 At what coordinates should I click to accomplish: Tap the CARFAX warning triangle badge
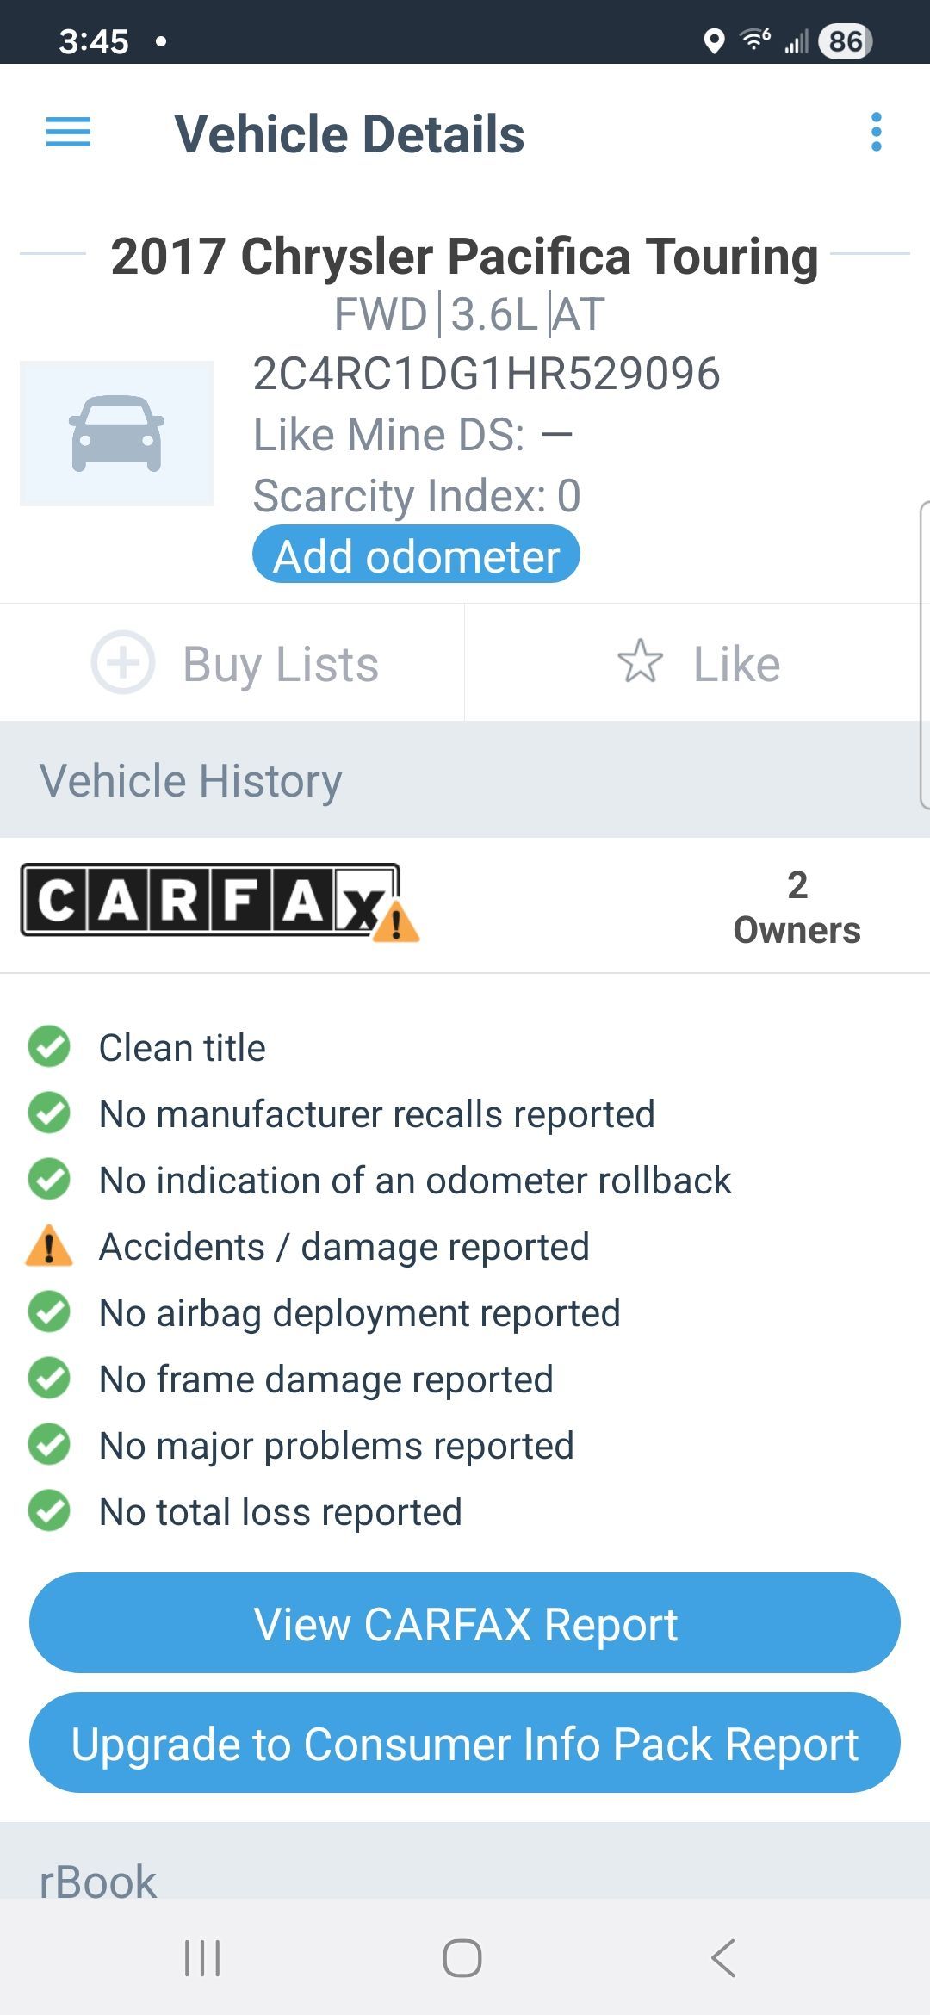[x=396, y=922]
